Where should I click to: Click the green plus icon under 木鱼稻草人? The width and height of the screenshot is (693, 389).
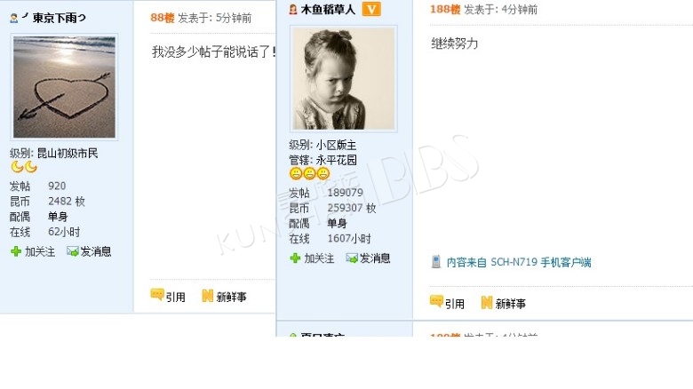(295, 258)
